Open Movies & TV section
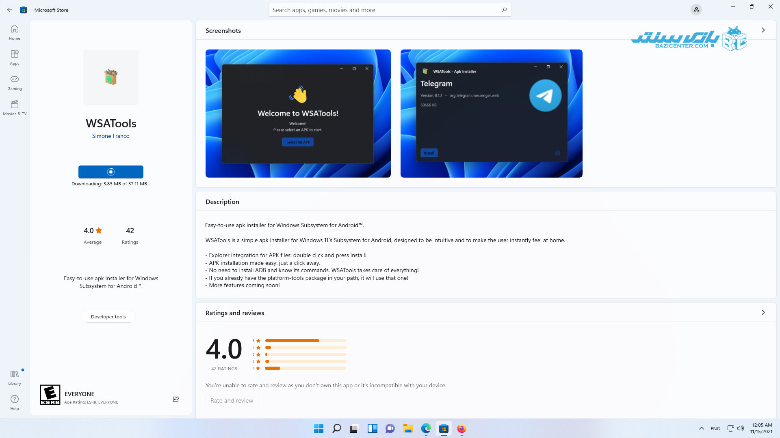Viewport: 780px width, 438px height. click(x=15, y=108)
